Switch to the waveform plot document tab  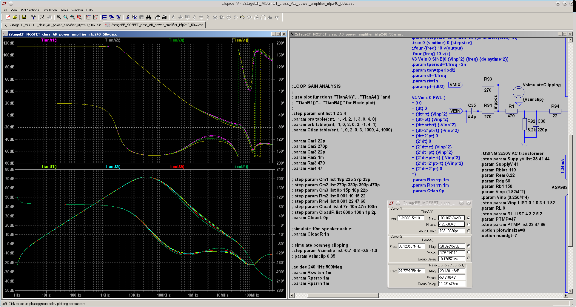click(154, 25)
